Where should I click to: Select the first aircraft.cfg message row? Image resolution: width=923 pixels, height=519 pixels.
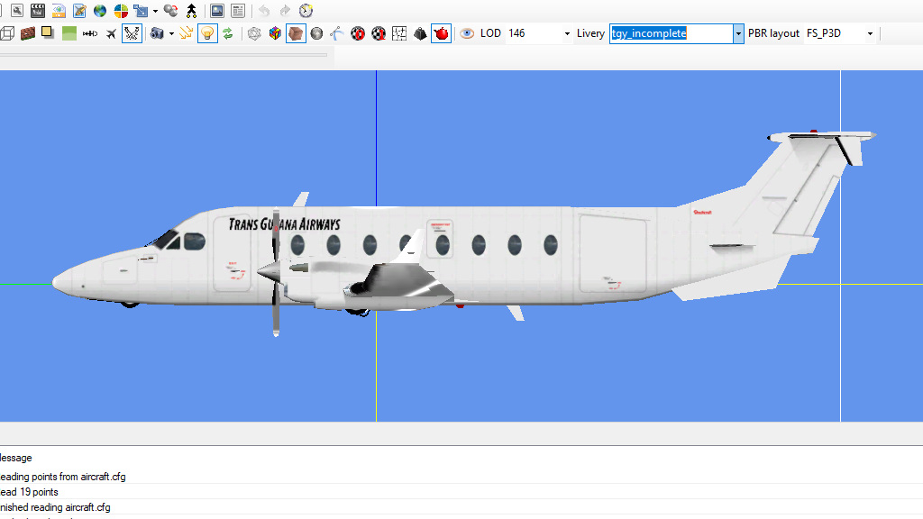click(x=461, y=477)
